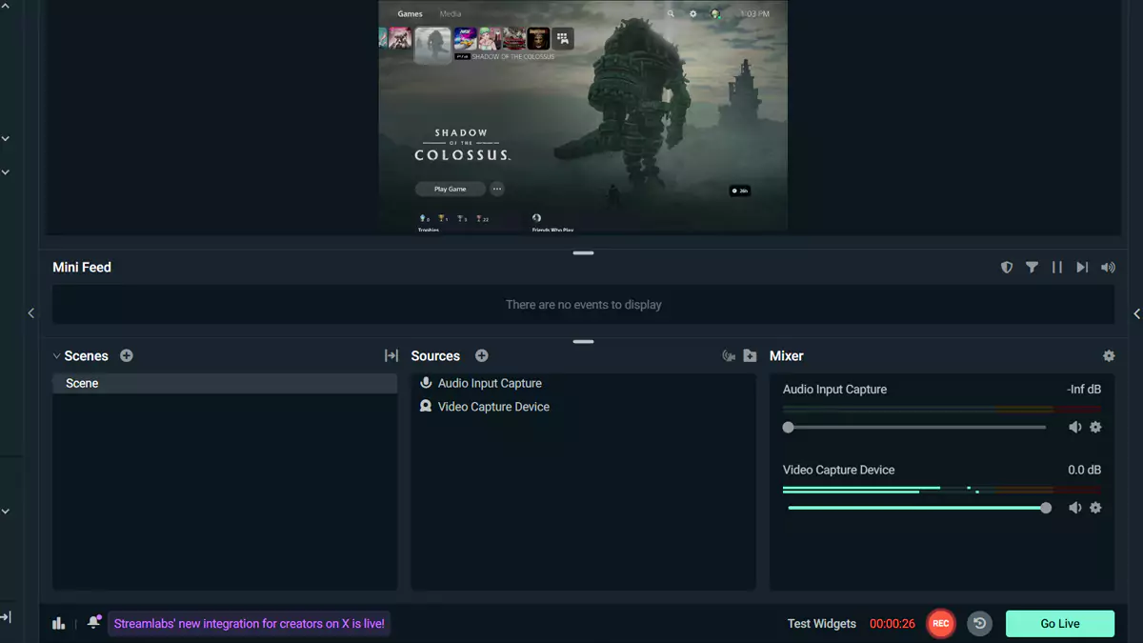Screen dimensions: 1143x643
Task: Click the Mini Feed title
Action: tap(82, 268)
